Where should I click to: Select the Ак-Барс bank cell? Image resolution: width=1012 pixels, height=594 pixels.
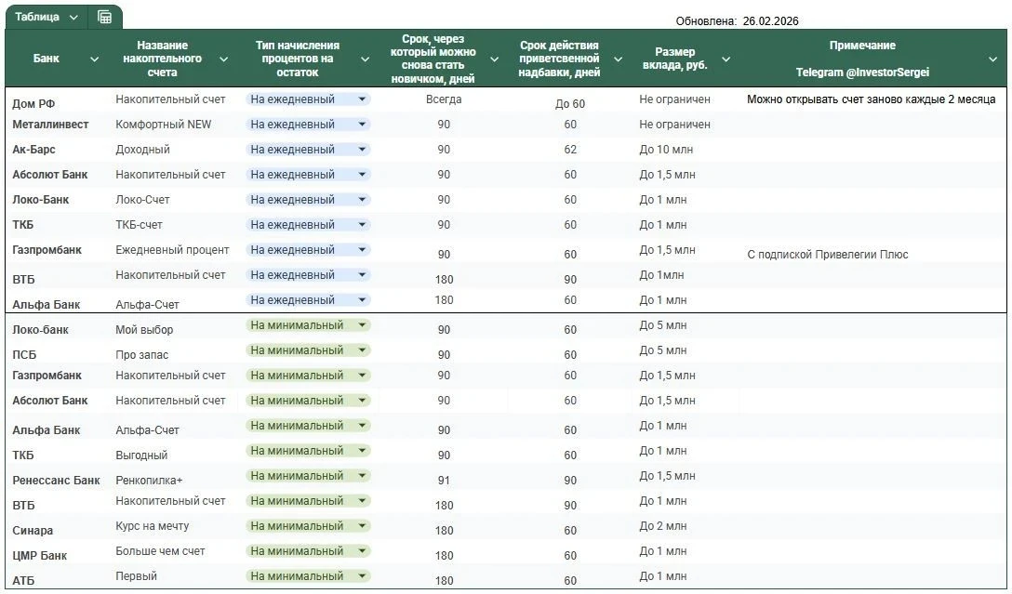pos(33,150)
